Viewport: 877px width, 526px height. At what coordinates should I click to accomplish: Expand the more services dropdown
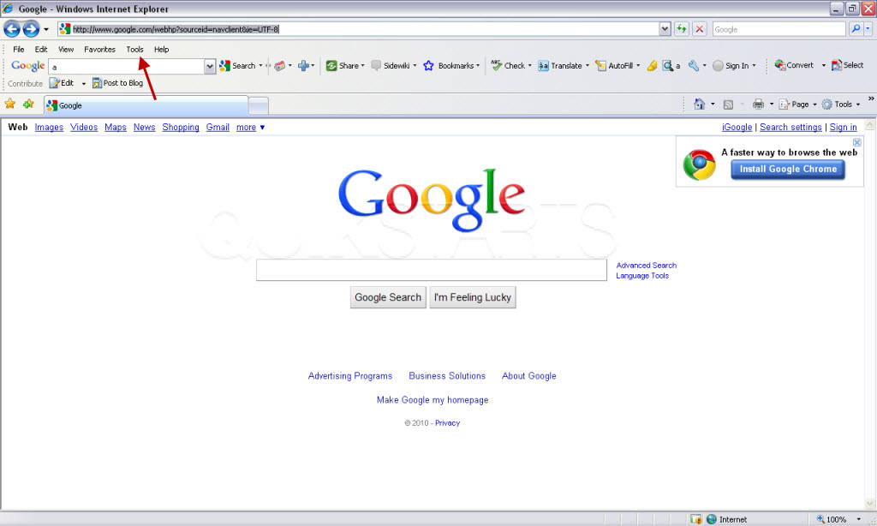(x=250, y=127)
